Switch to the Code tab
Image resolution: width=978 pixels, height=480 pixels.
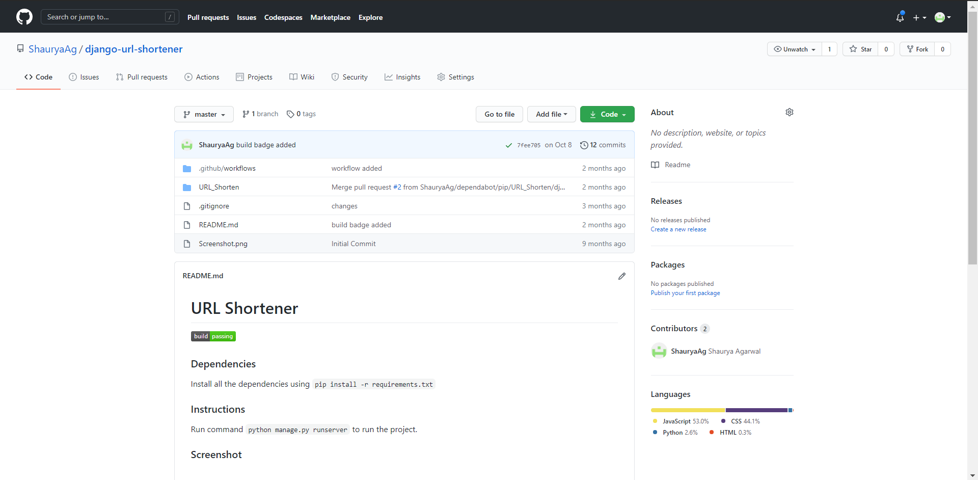(x=38, y=77)
